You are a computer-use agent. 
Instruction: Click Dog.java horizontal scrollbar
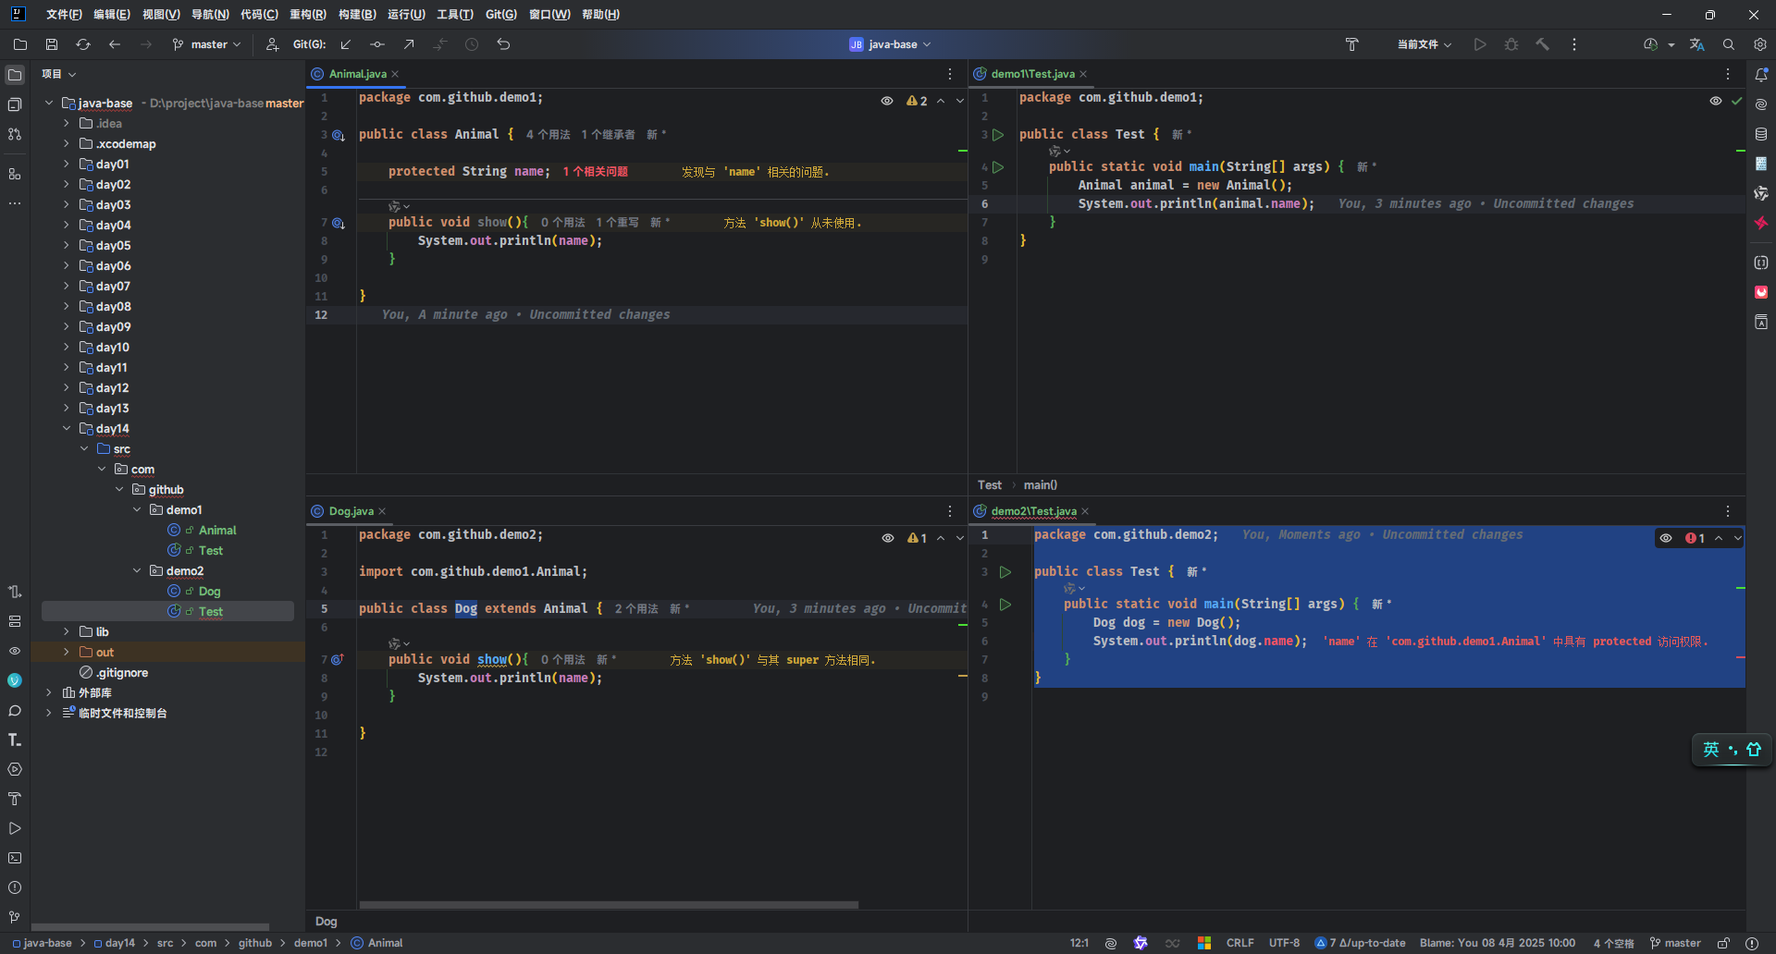pos(609,905)
